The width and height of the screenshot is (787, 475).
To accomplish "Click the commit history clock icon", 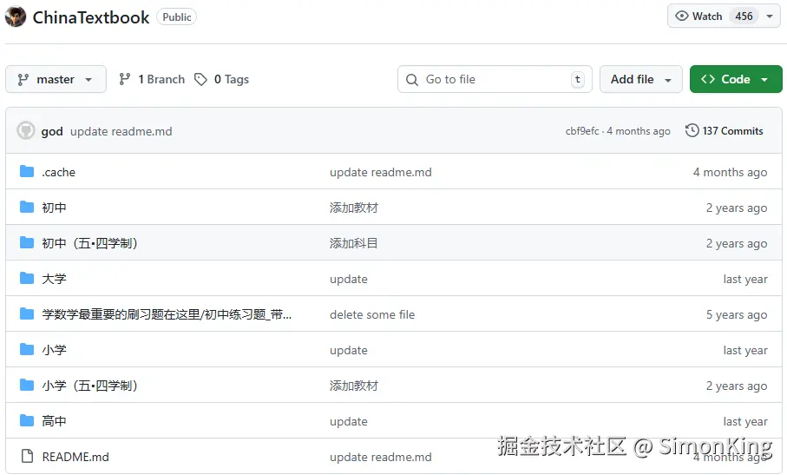I will pyautogui.click(x=692, y=130).
